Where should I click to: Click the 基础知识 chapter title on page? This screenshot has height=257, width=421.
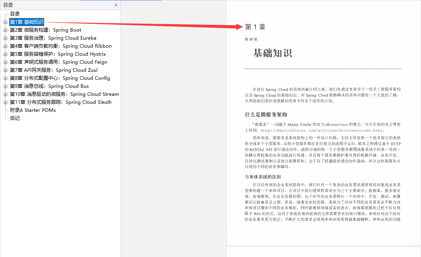[x=272, y=53]
